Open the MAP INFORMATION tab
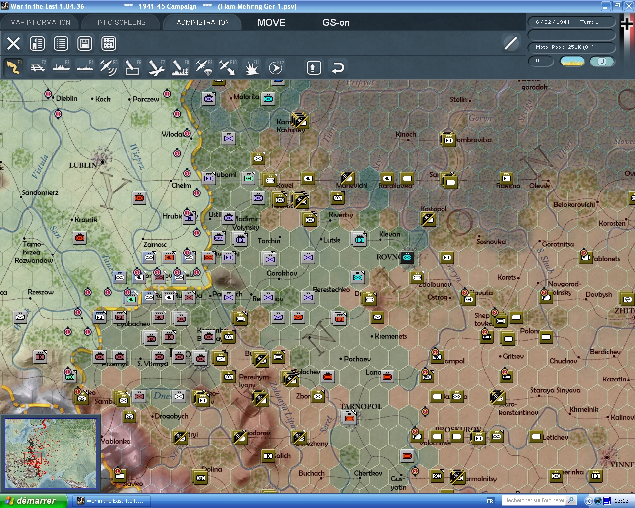Screen dimensions: 635x508 click(x=40, y=22)
